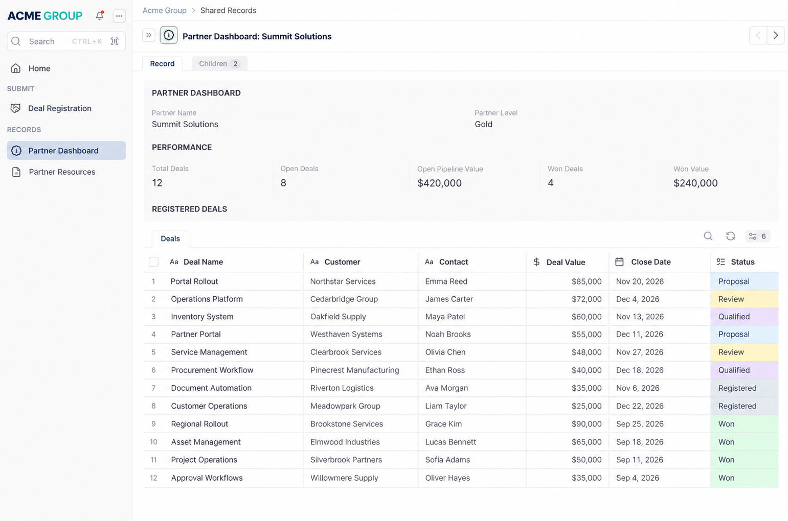Open Deal Registration page
Viewport: 788px width, 521px height.
pos(60,108)
